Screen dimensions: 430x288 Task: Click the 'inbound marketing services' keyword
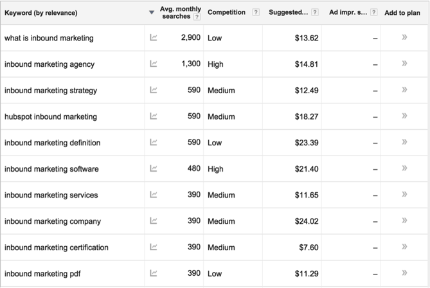(51, 195)
